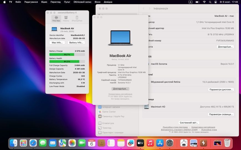Open Spotlight search in menu bar
241x150 pixels.
coord(210,2)
